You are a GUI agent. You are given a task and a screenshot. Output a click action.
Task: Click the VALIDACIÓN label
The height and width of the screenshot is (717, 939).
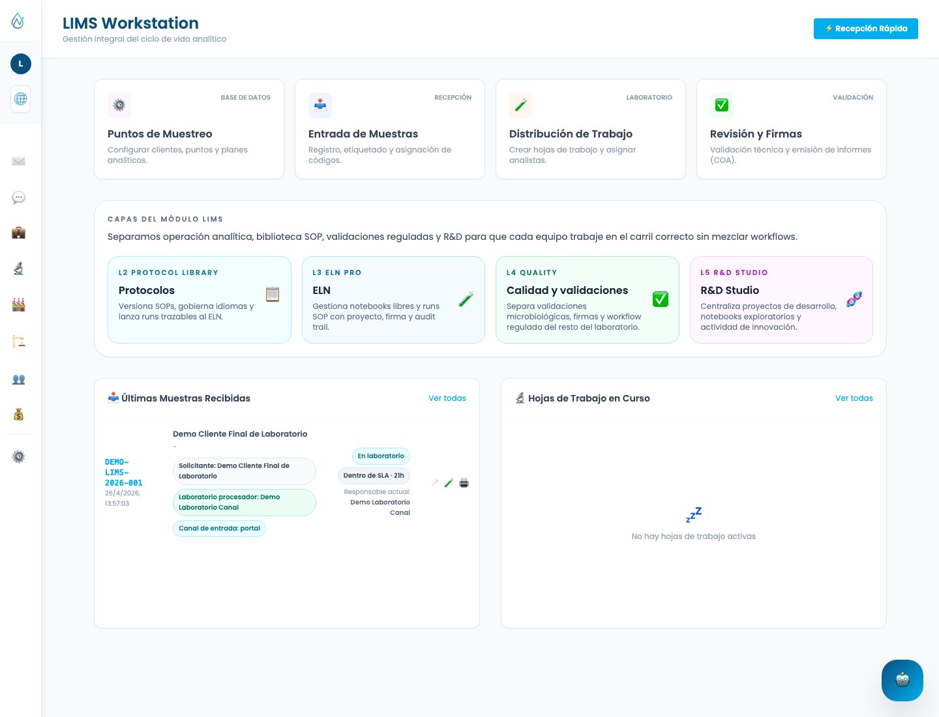coord(853,98)
